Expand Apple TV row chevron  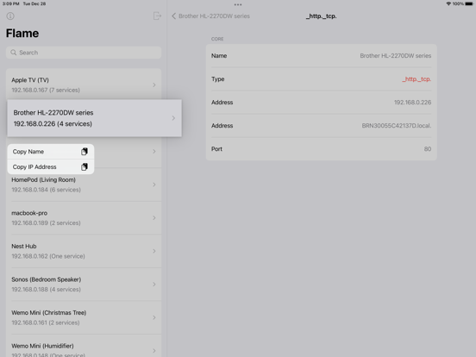point(154,85)
